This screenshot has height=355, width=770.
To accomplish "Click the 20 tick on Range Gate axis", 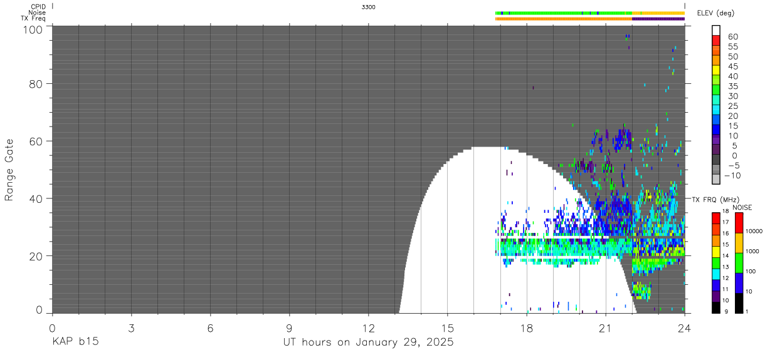I will tap(36, 256).
